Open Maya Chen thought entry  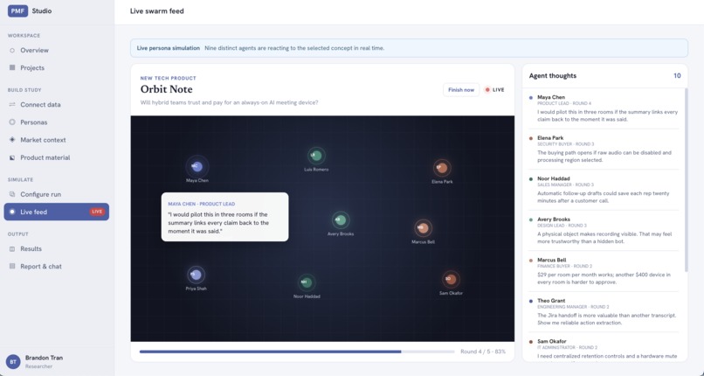(604, 108)
